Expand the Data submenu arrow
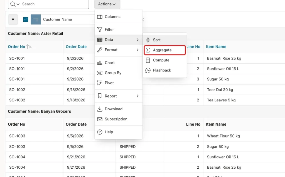This screenshot has height=177, width=285. click(137, 40)
